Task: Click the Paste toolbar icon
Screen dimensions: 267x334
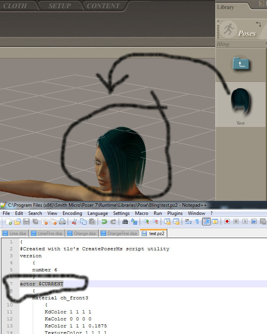Action: (92, 222)
